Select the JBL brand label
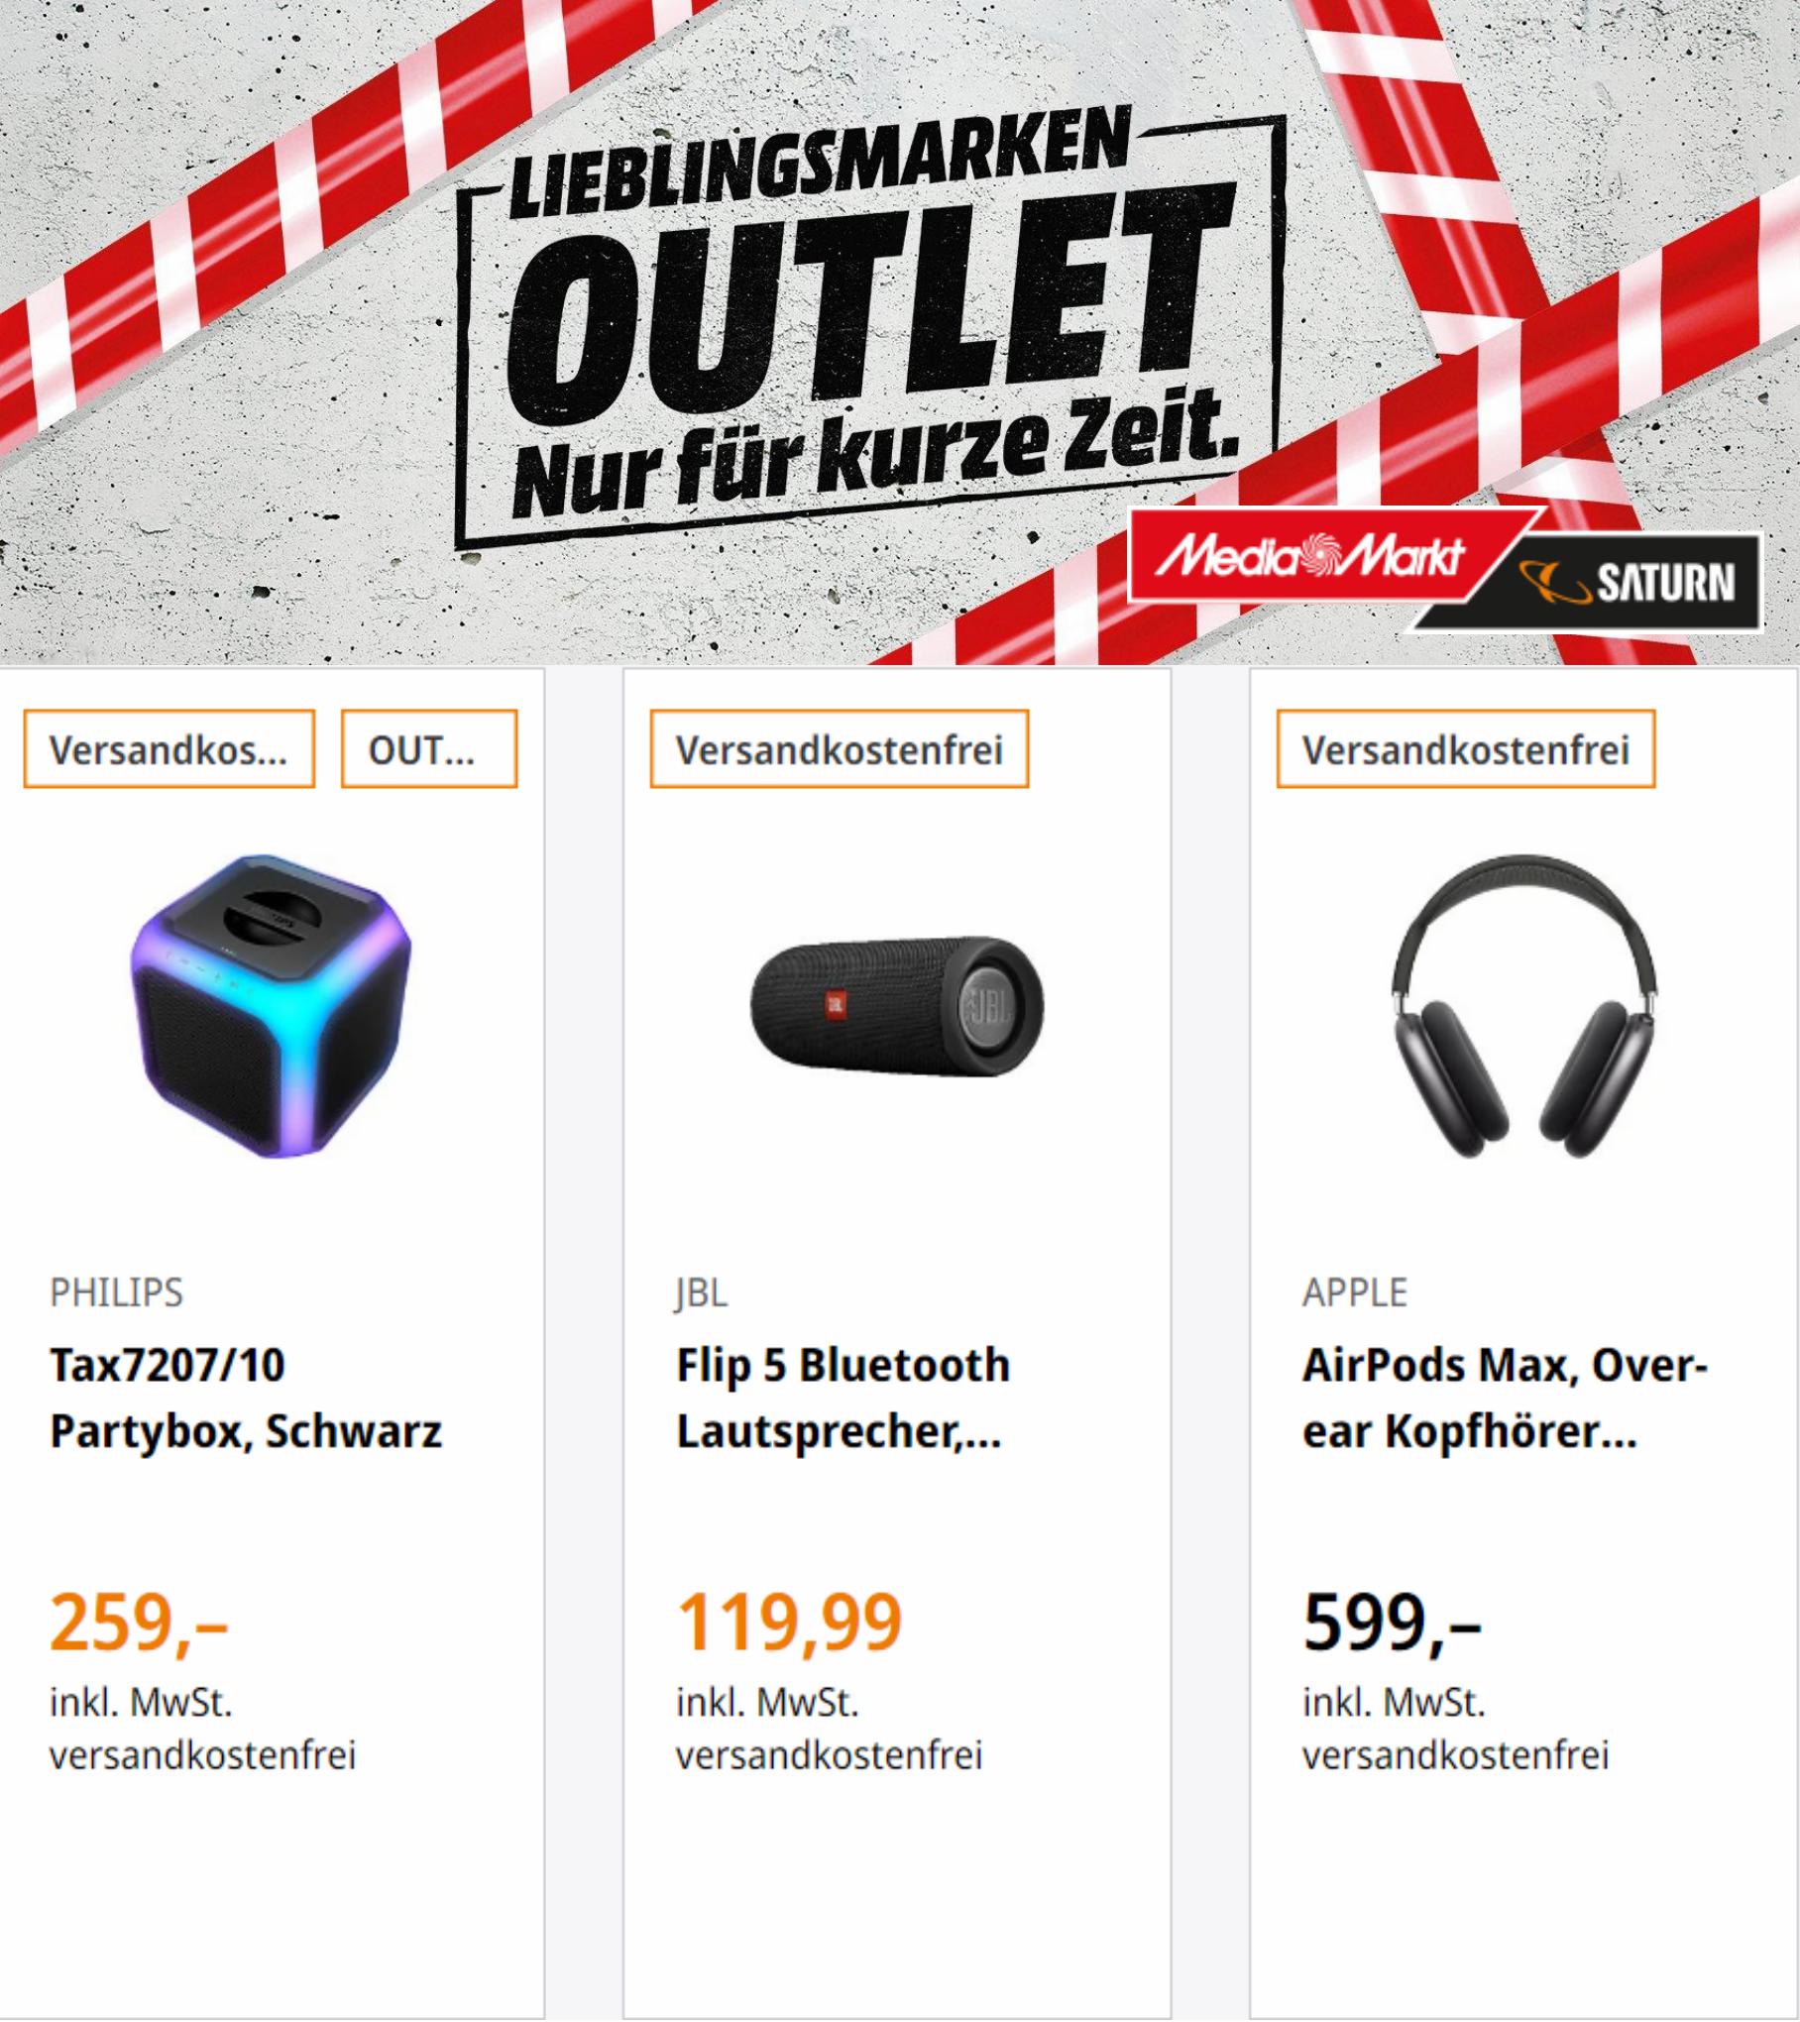 [x=702, y=1292]
